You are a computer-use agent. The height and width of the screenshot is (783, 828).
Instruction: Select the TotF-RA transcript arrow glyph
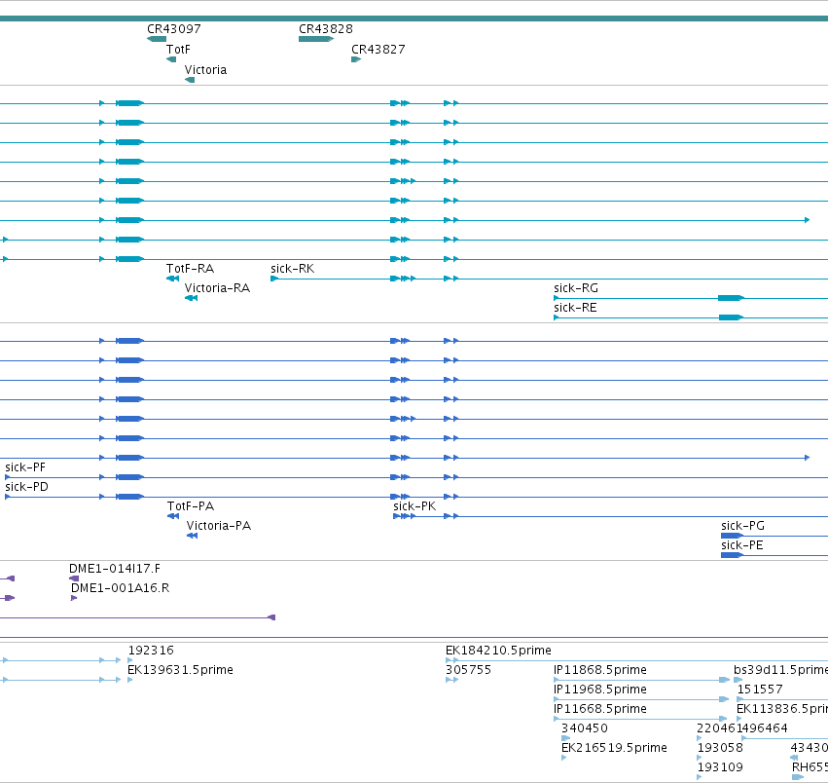point(172,279)
